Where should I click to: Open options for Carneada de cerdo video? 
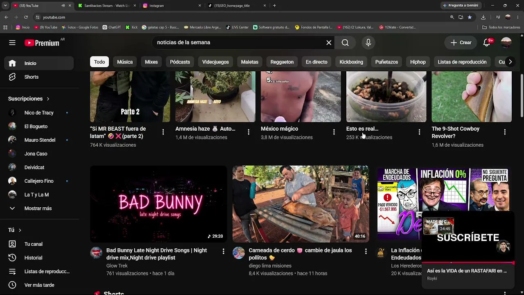(x=366, y=252)
